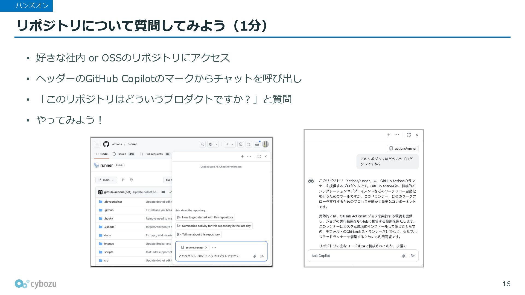Go to the GitHub homepage logo
The image size is (525, 295).
[x=106, y=144]
